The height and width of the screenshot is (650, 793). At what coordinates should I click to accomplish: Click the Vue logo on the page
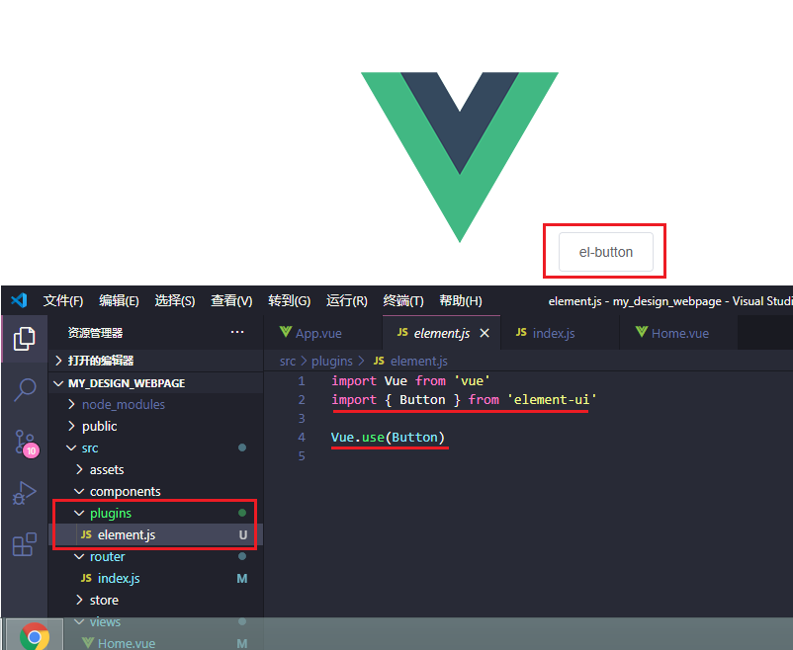pos(459,157)
